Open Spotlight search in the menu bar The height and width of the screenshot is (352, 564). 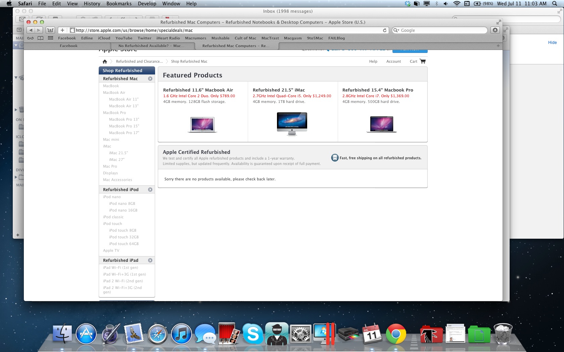click(555, 4)
